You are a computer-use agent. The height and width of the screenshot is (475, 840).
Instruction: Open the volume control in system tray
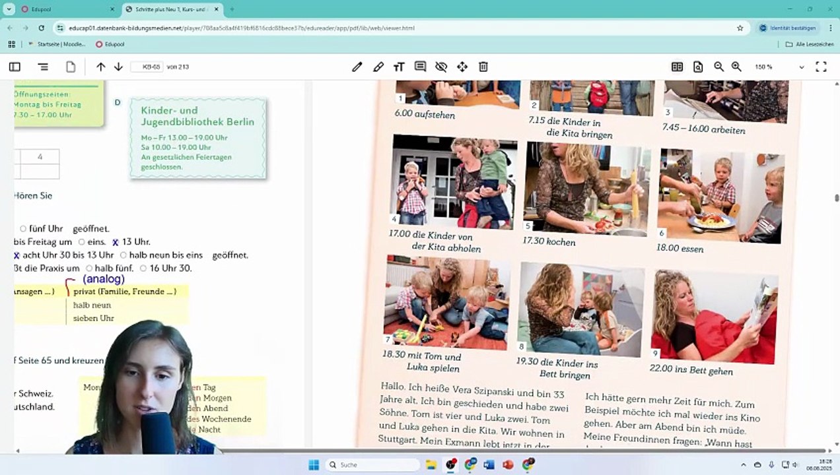(795, 464)
